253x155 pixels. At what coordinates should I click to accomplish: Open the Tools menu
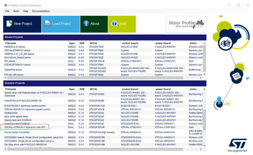(16, 11)
